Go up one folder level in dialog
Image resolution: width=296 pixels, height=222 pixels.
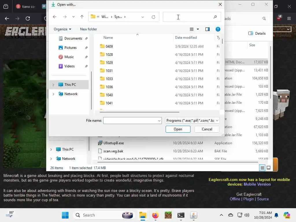click(82, 17)
